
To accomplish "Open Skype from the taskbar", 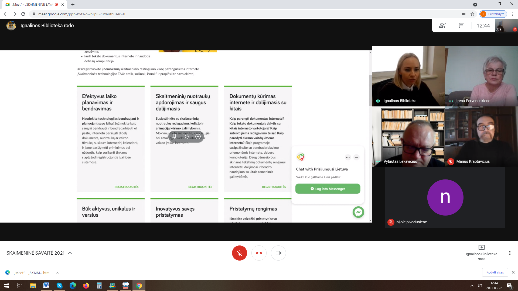I will (x=59, y=286).
